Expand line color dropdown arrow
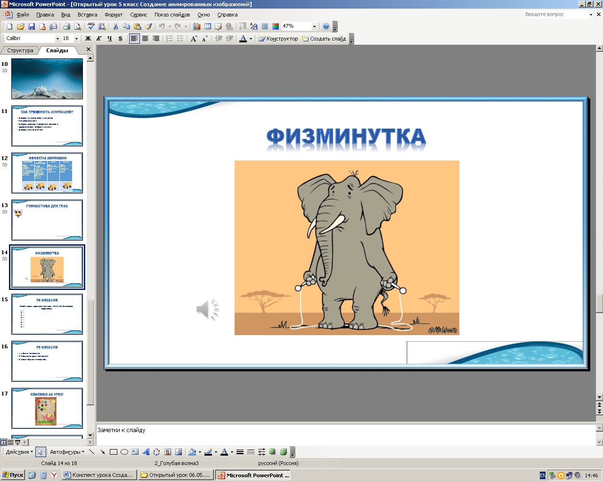 click(216, 452)
